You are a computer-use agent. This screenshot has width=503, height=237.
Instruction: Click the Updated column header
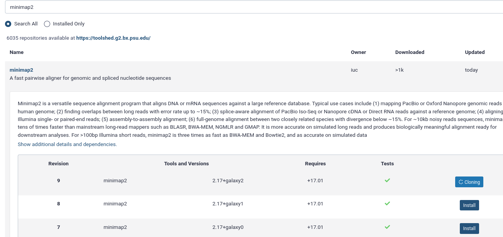coord(475,52)
